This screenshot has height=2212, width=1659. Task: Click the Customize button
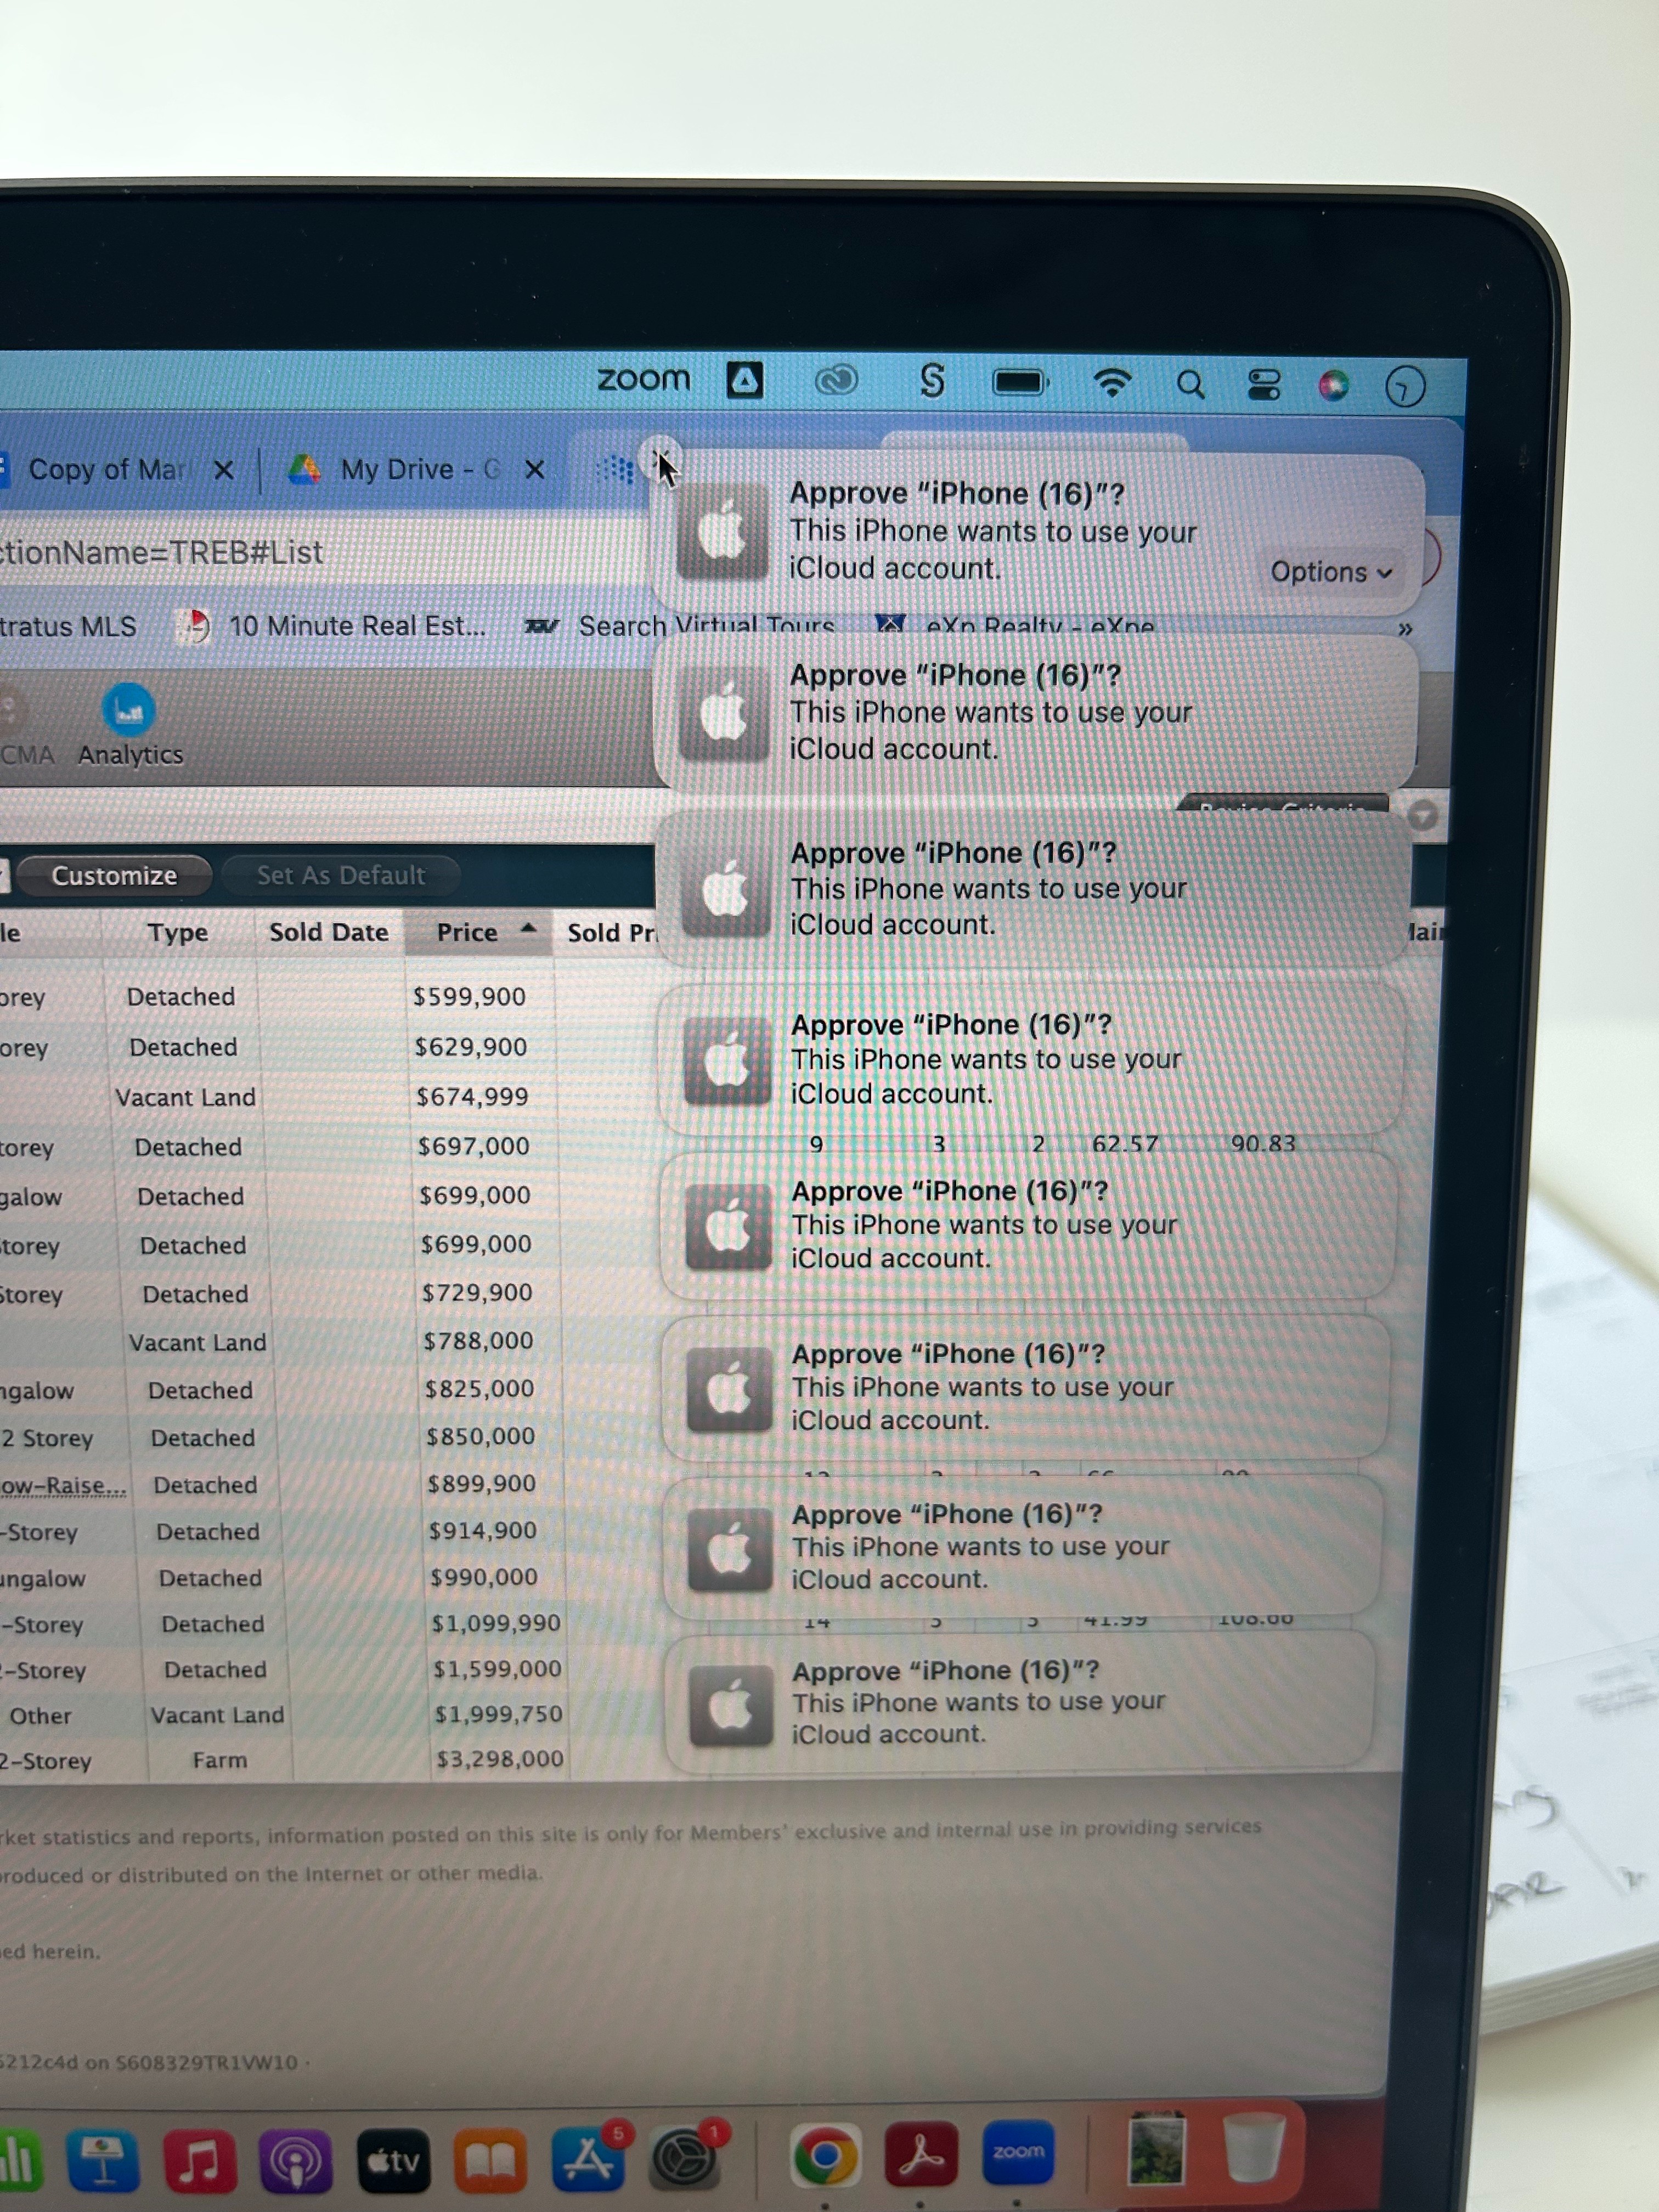(114, 875)
